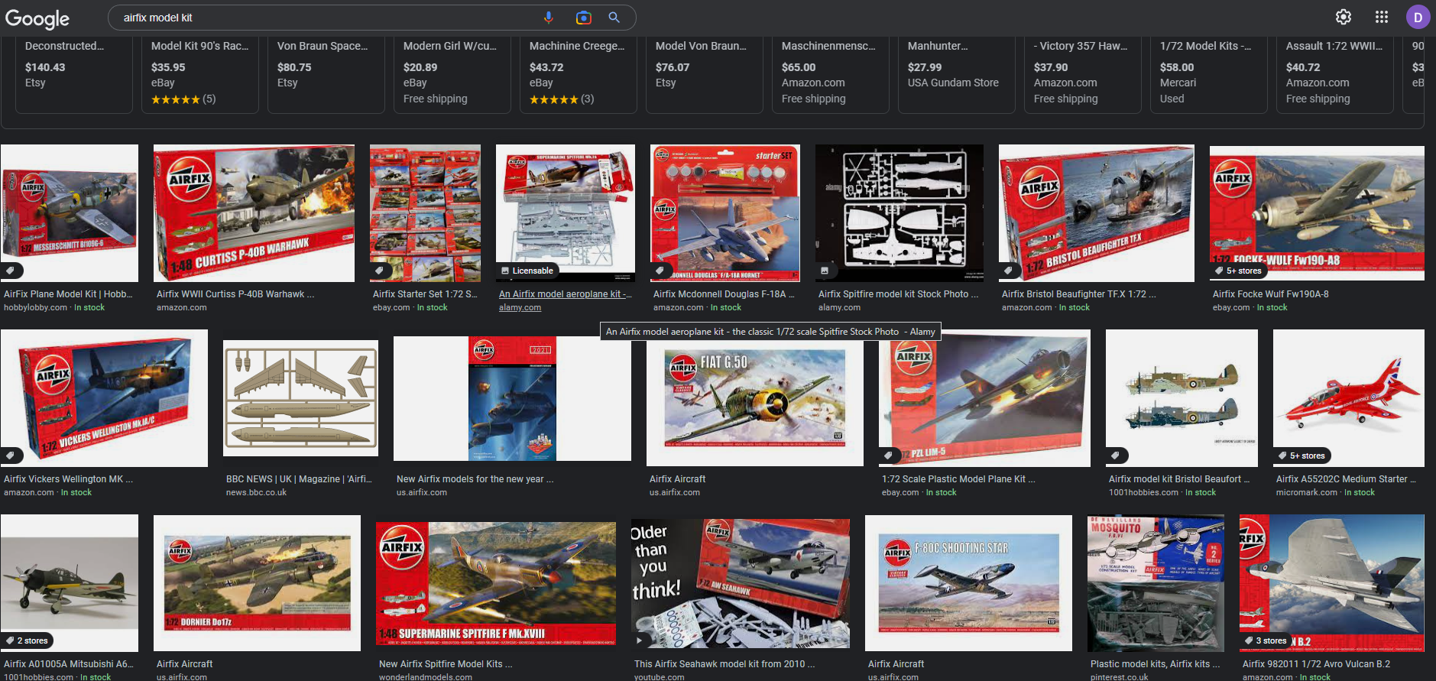Image resolution: width=1436 pixels, height=681 pixels.
Task: Open Airfix Starter Set 1:72 ebay link
Action: [425, 293]
